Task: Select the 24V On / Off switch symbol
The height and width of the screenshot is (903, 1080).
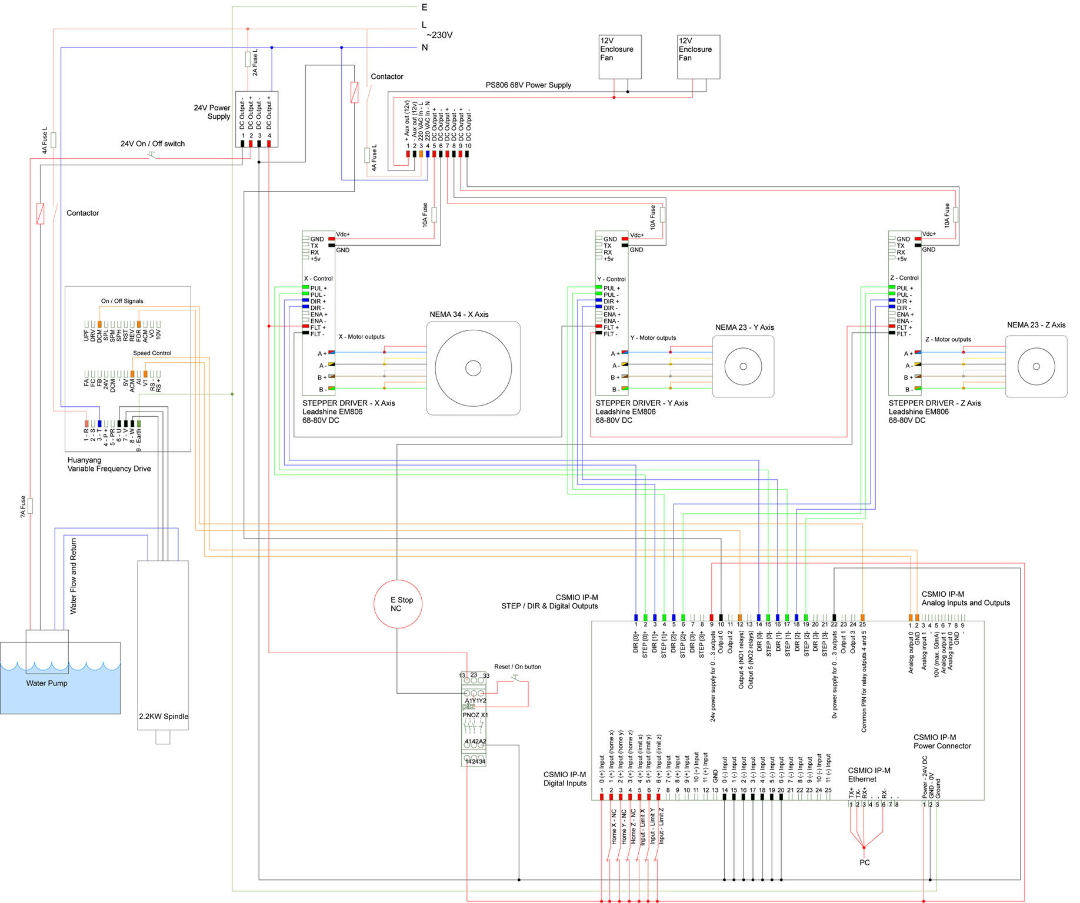Action: (152, 155)
